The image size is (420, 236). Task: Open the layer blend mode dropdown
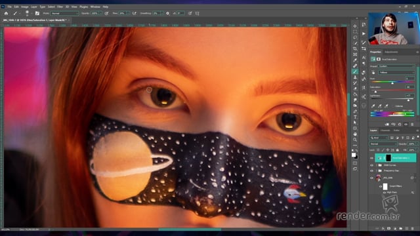(383, 144)
